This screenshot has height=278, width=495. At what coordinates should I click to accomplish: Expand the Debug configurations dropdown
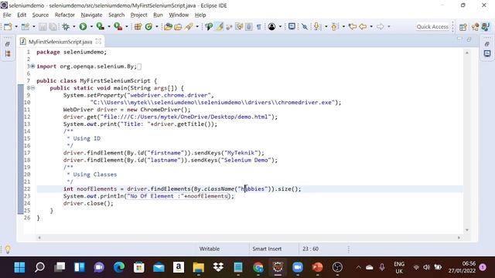[x=74, y=27]
